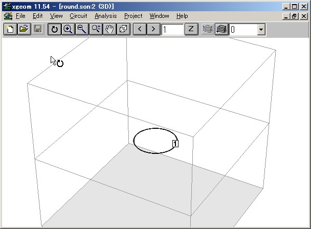Restore the inner document window
Image resolution: width=311 pixels, height=229 pixels.
[295, 16]
